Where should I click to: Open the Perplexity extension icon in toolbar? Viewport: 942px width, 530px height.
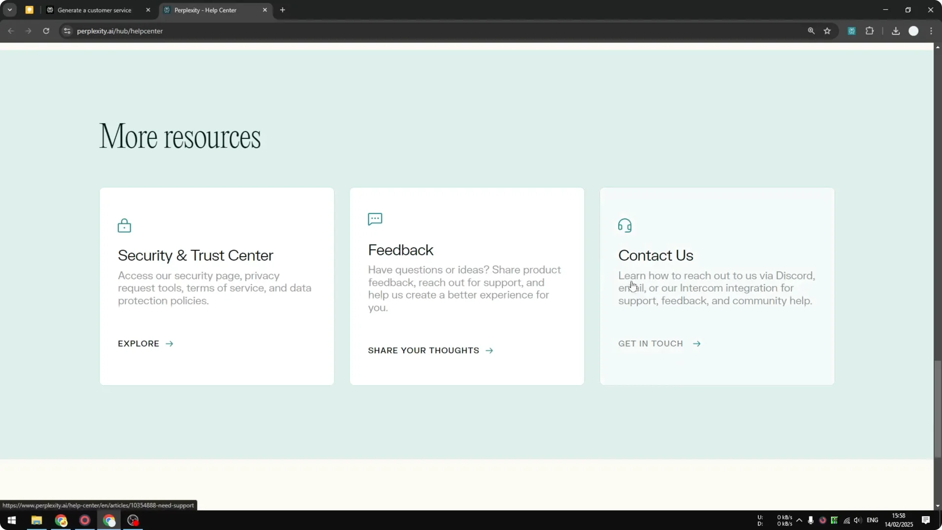click(852, 30)
